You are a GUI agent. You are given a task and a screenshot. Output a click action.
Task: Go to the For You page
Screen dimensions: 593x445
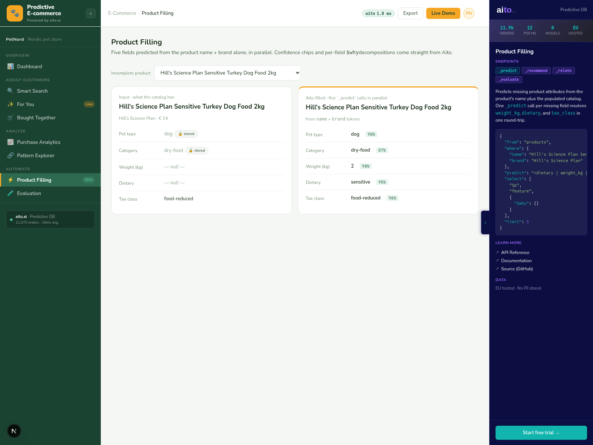tap(50, 104)
